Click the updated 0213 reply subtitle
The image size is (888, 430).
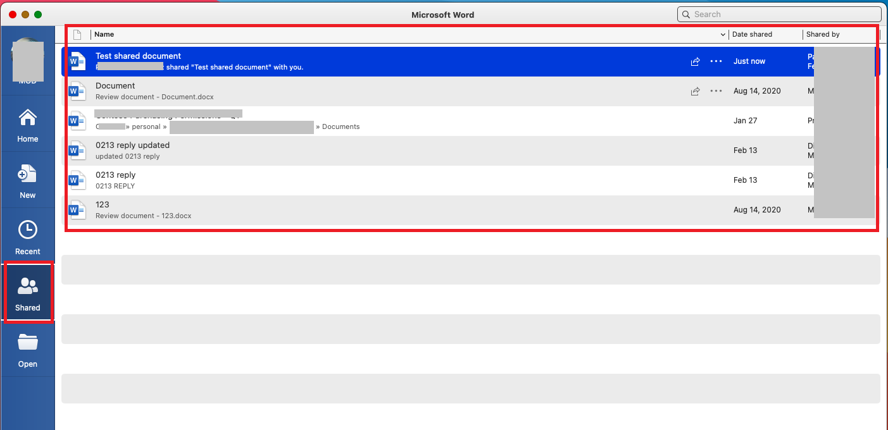[x=127, y=156]
